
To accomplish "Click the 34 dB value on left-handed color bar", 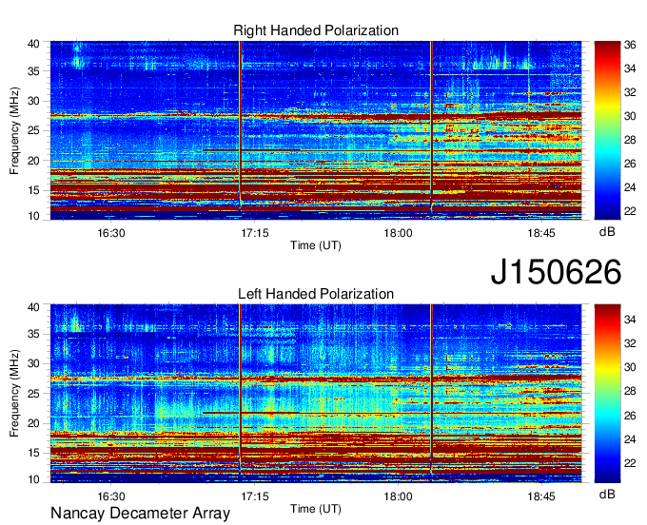I will tap(630, 319).
